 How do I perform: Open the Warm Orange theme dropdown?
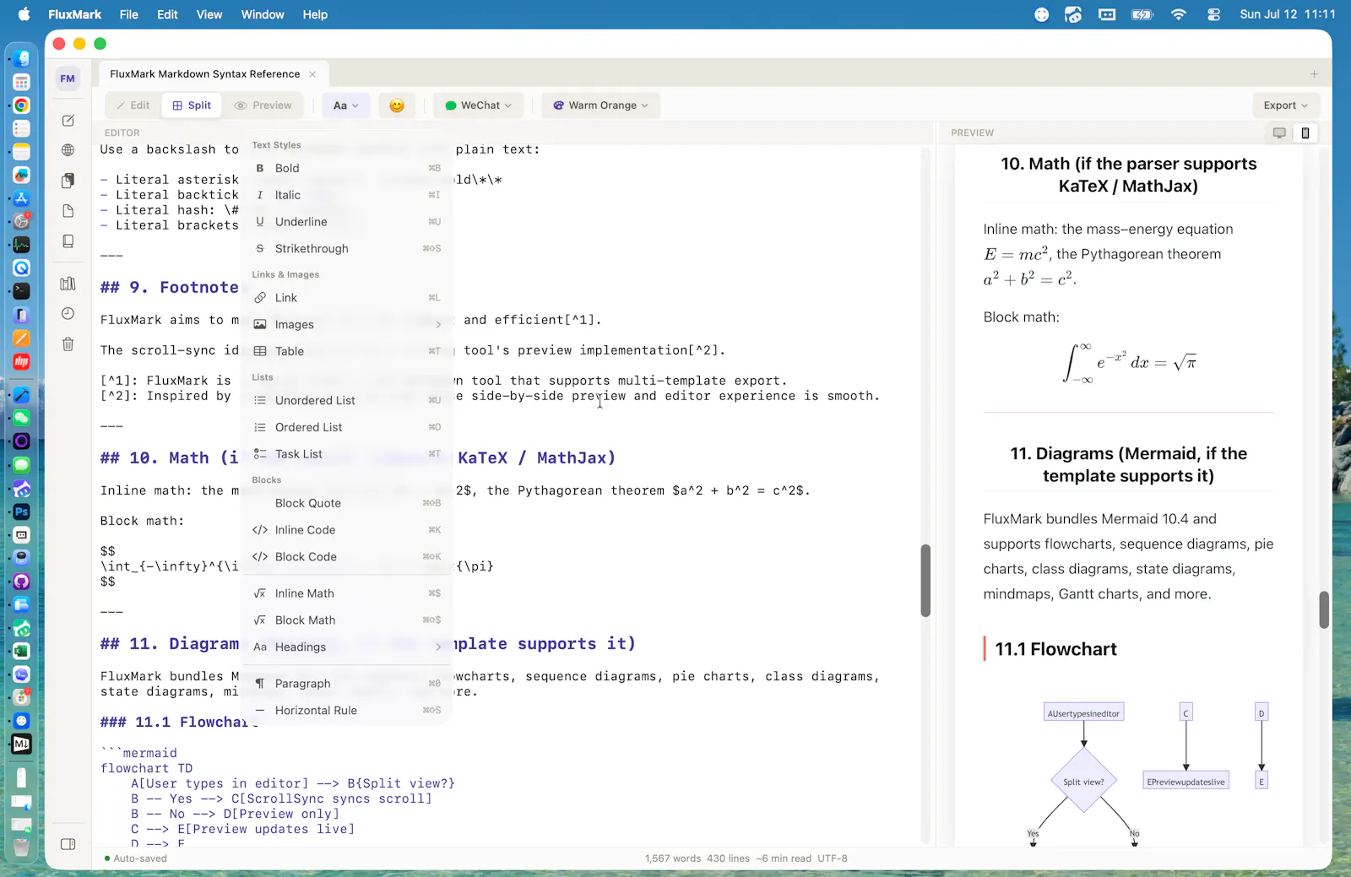point(600,106)
